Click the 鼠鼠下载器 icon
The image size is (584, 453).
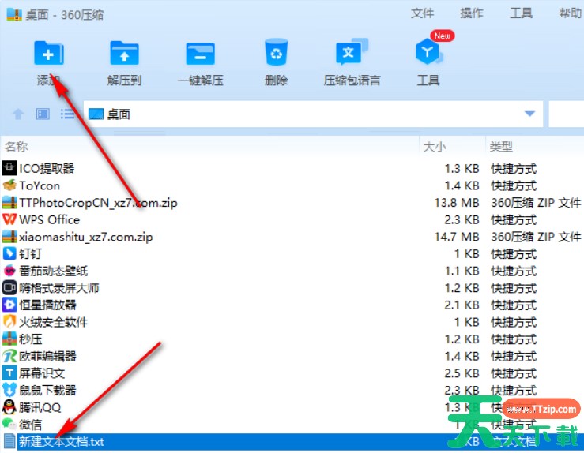(9, 390)
